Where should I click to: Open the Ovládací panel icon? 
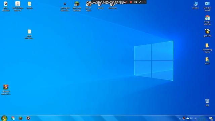[x=207, y=6]
